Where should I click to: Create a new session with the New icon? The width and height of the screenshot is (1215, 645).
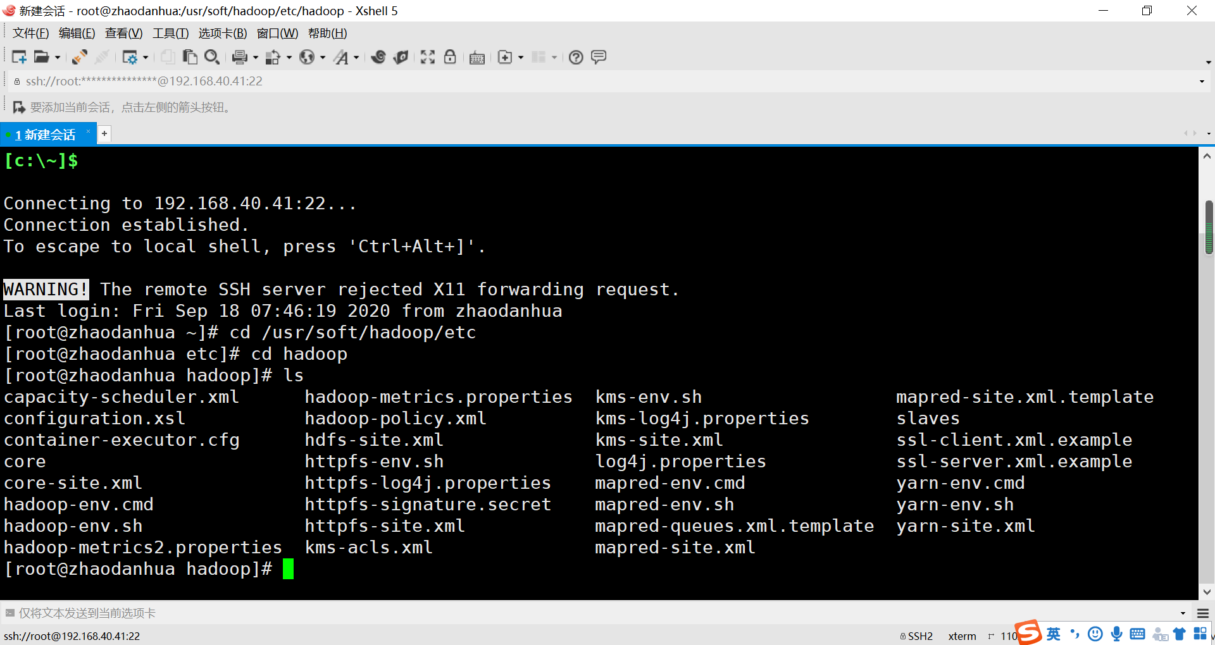click(x=19, y=57)
